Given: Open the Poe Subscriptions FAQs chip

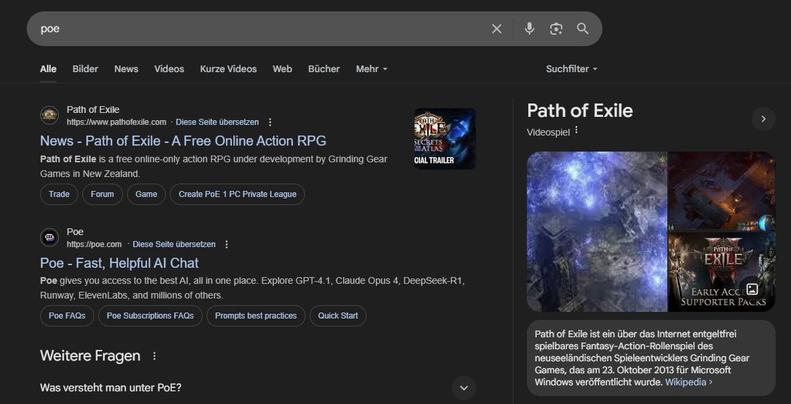Looking at the screenshot, I should coord(150,316).
